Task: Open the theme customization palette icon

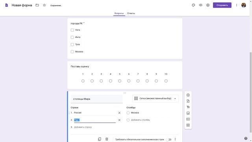Action: click(x=193, y=5)
